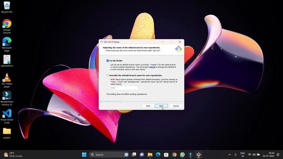
Task: Open the project folder on desktop
Action: click(7, 133)
